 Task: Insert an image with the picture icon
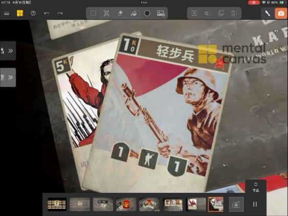[x=161, y=13]
